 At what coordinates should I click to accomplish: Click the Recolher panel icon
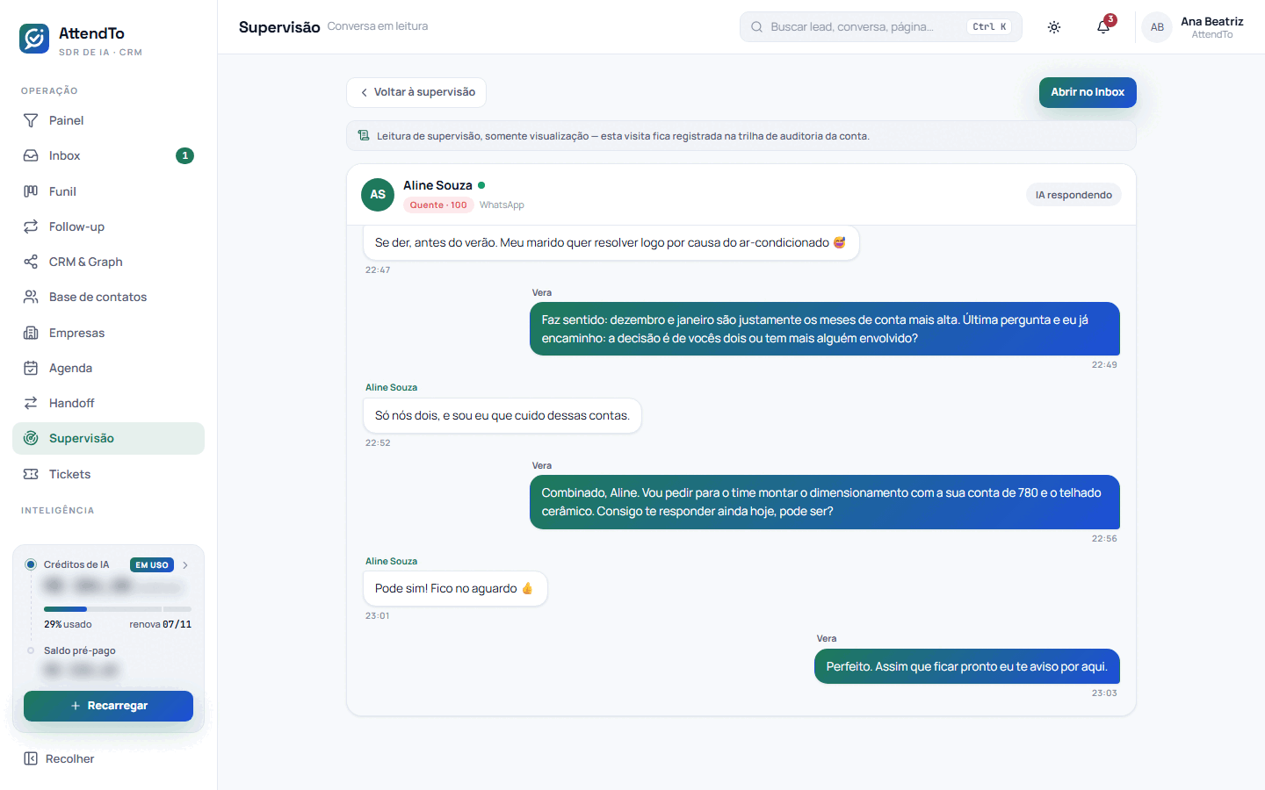click(x=31, y=758)
